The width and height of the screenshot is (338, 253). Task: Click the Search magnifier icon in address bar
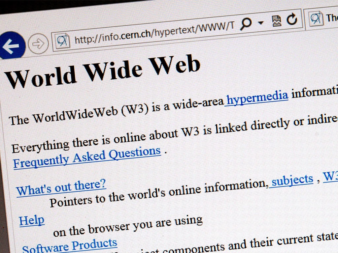246,23
